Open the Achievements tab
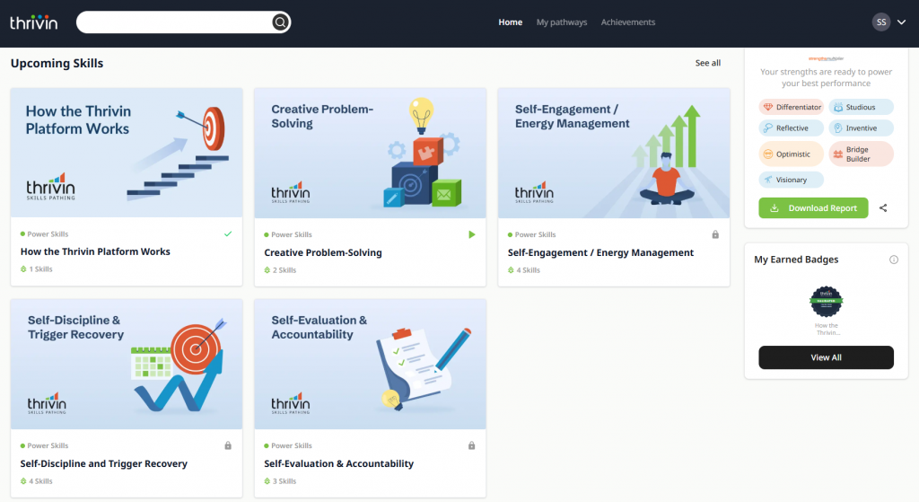The height and width of the screenshot is (502, 919). tap(627, 22)
